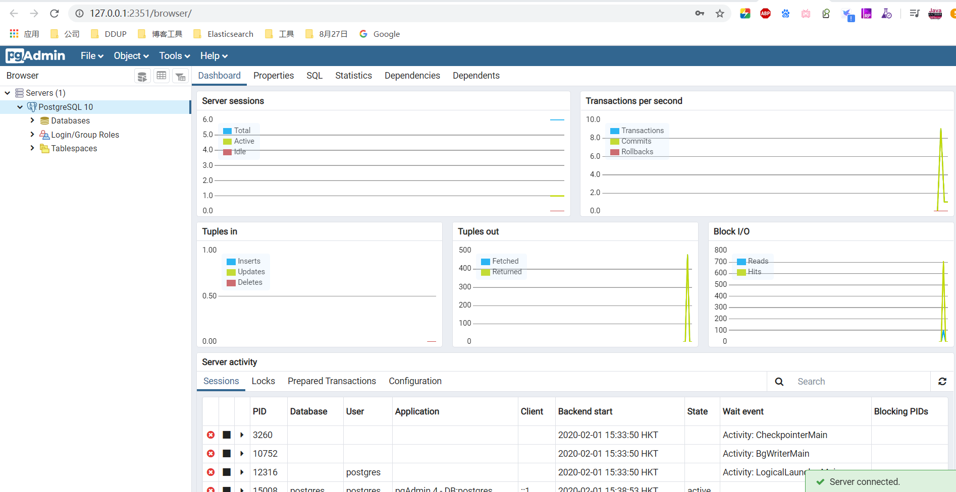Cancel active query for PID 3260

pyautogui.click(x=227, y=435)
